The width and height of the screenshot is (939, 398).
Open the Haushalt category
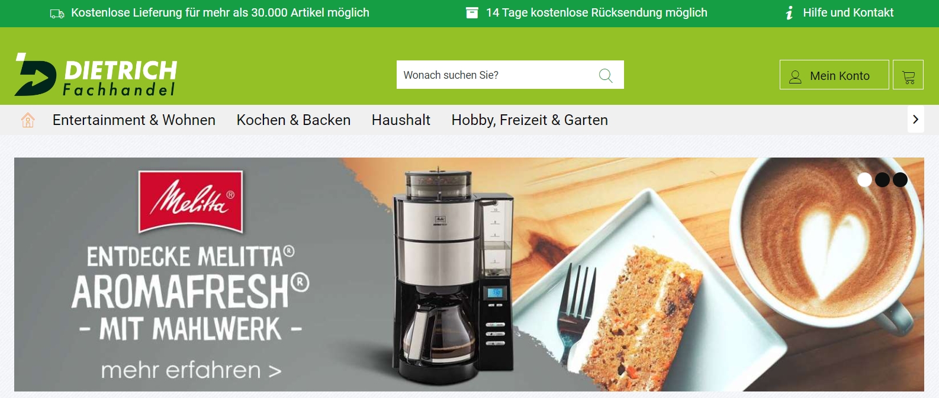[401, 120]
